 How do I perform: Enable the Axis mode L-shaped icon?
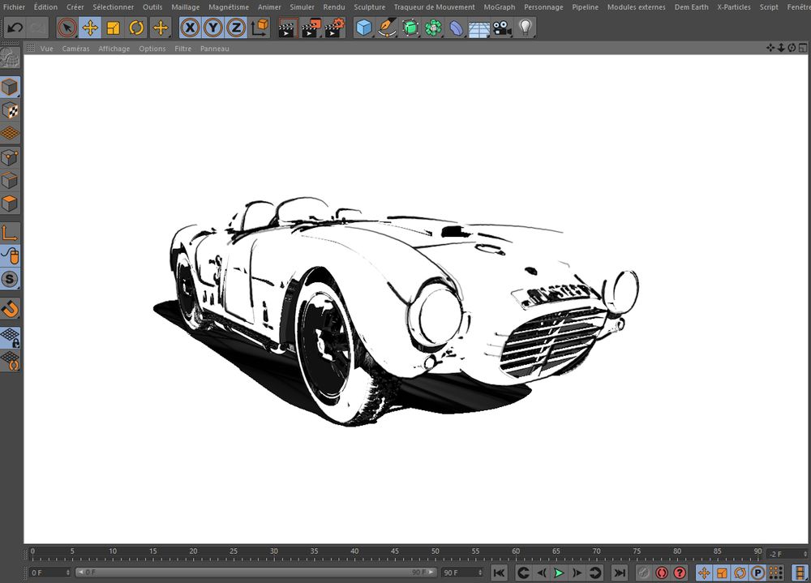(10, 233)
